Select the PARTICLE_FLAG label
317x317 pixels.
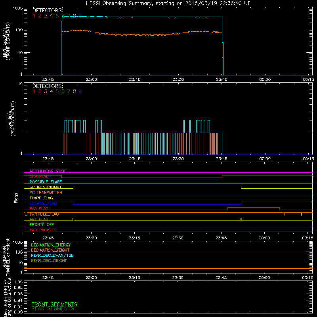click(44, 214)
